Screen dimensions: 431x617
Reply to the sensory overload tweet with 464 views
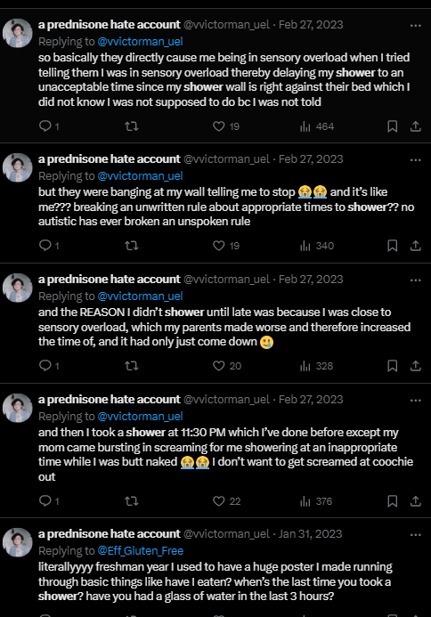(x=49, y=126)
